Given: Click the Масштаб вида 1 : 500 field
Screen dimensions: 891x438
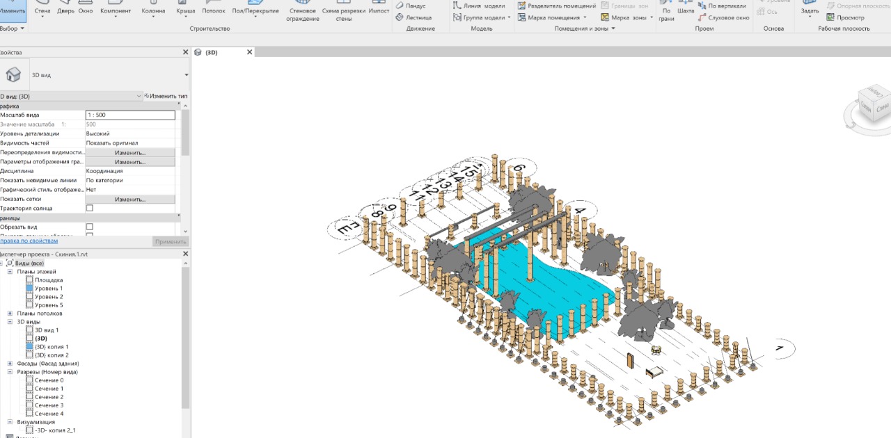Looking at the screenshot, I should [x=130, y=115].
